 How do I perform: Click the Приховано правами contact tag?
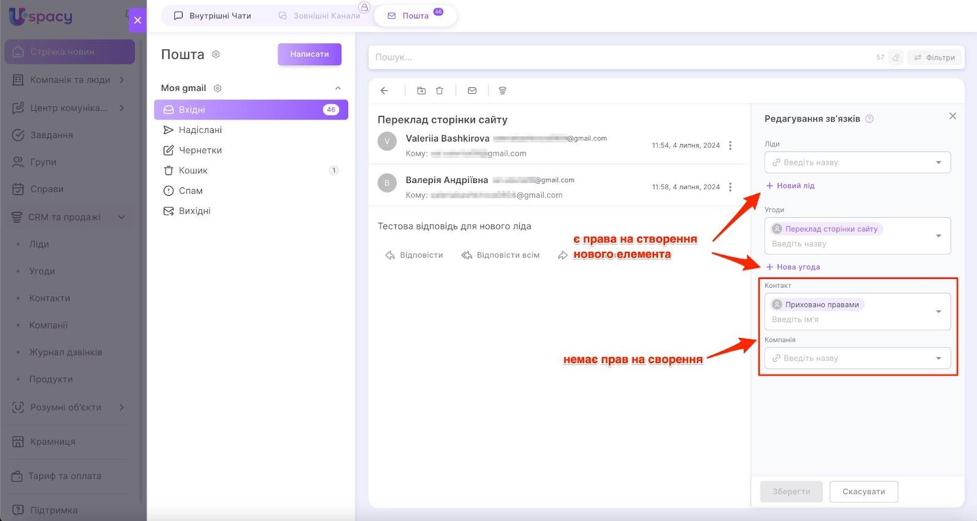(817, 304)
